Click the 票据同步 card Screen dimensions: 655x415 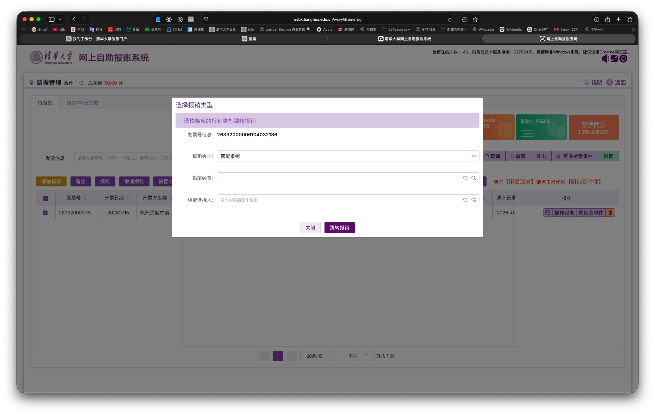pyautogui.click(x=594, y=127)
